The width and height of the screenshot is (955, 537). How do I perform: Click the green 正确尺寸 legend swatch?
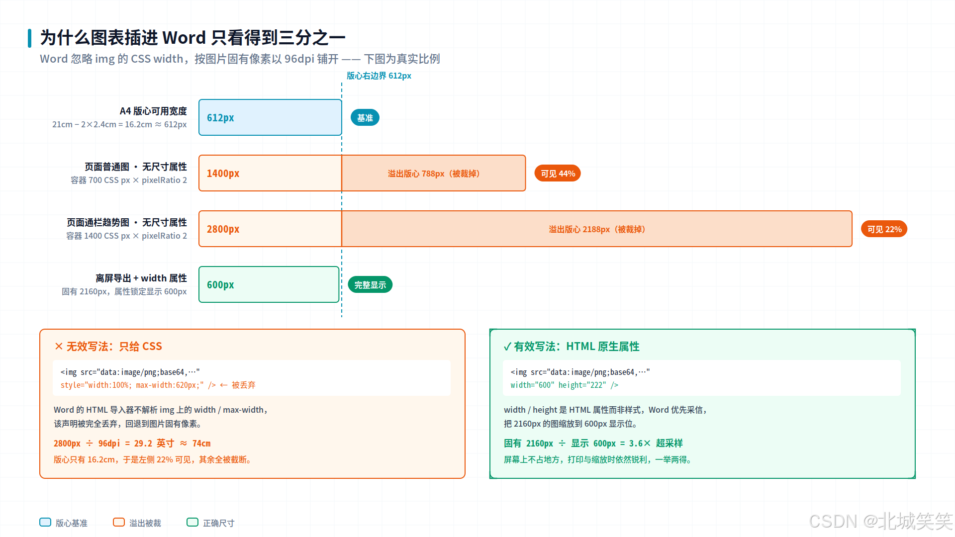(x=192, y=522)
